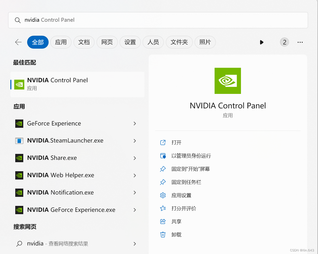This screenshot has height=254, width=318.
Task: Click the NVIDIA GeForce Experience.exe icon
Action: (19, 210)
